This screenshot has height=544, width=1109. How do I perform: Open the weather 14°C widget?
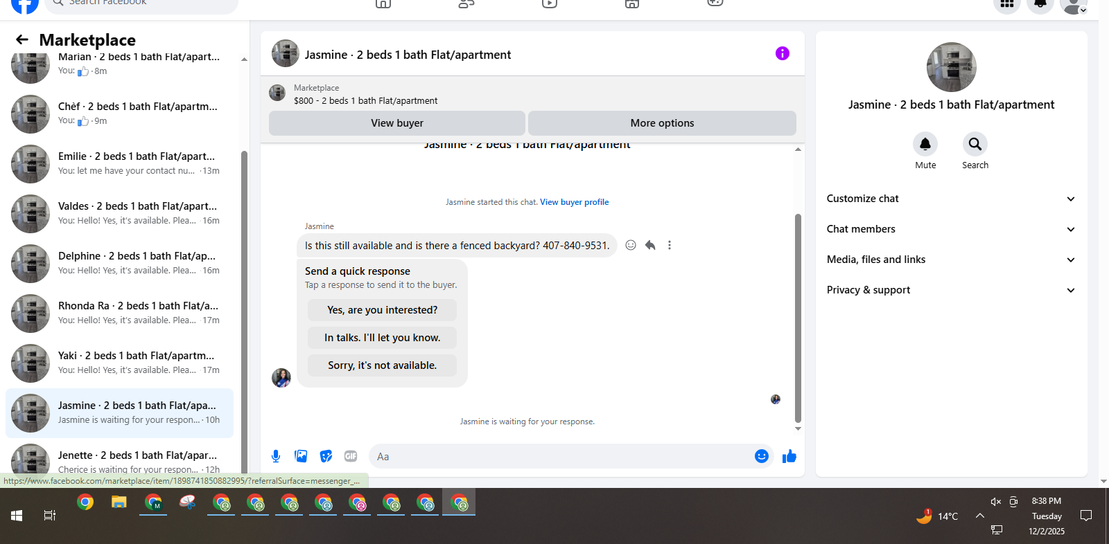(937, 516)
